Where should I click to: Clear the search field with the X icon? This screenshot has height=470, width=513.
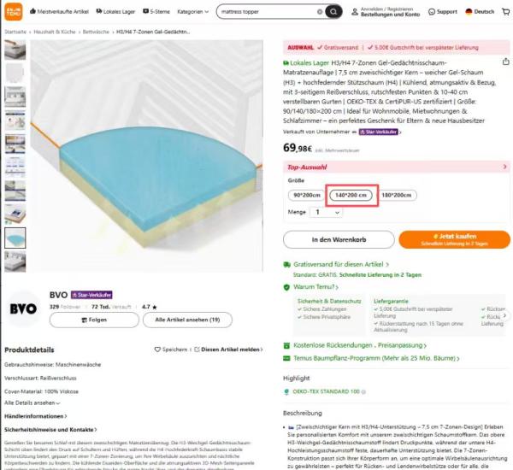(320, 12)
